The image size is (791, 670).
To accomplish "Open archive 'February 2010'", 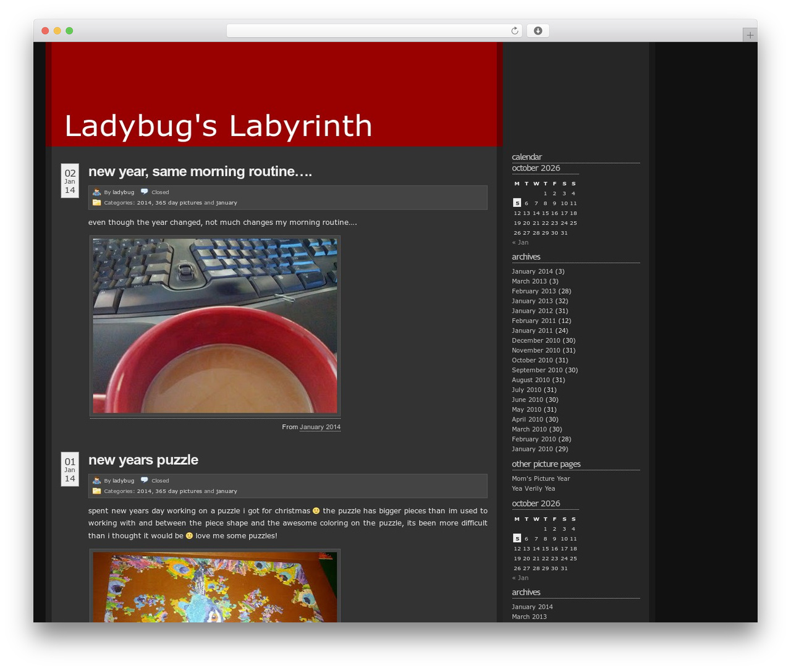I will click(534, 439).
